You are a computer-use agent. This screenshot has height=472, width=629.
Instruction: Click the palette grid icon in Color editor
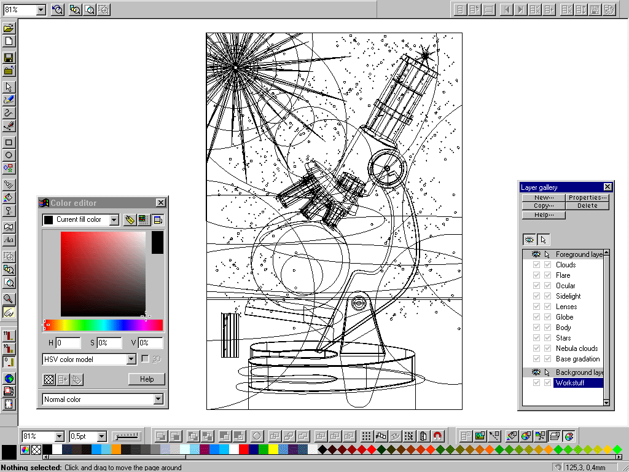tap(143, 219)
